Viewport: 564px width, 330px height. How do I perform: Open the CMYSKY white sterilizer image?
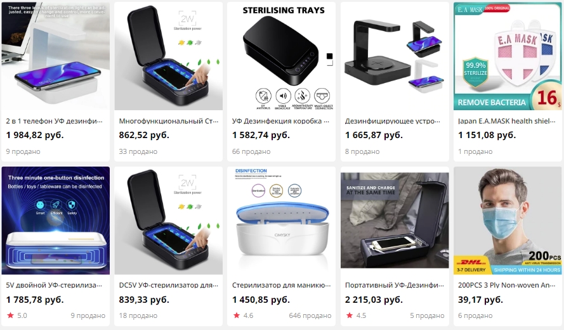pyautogui.click(x=281, y=220)
